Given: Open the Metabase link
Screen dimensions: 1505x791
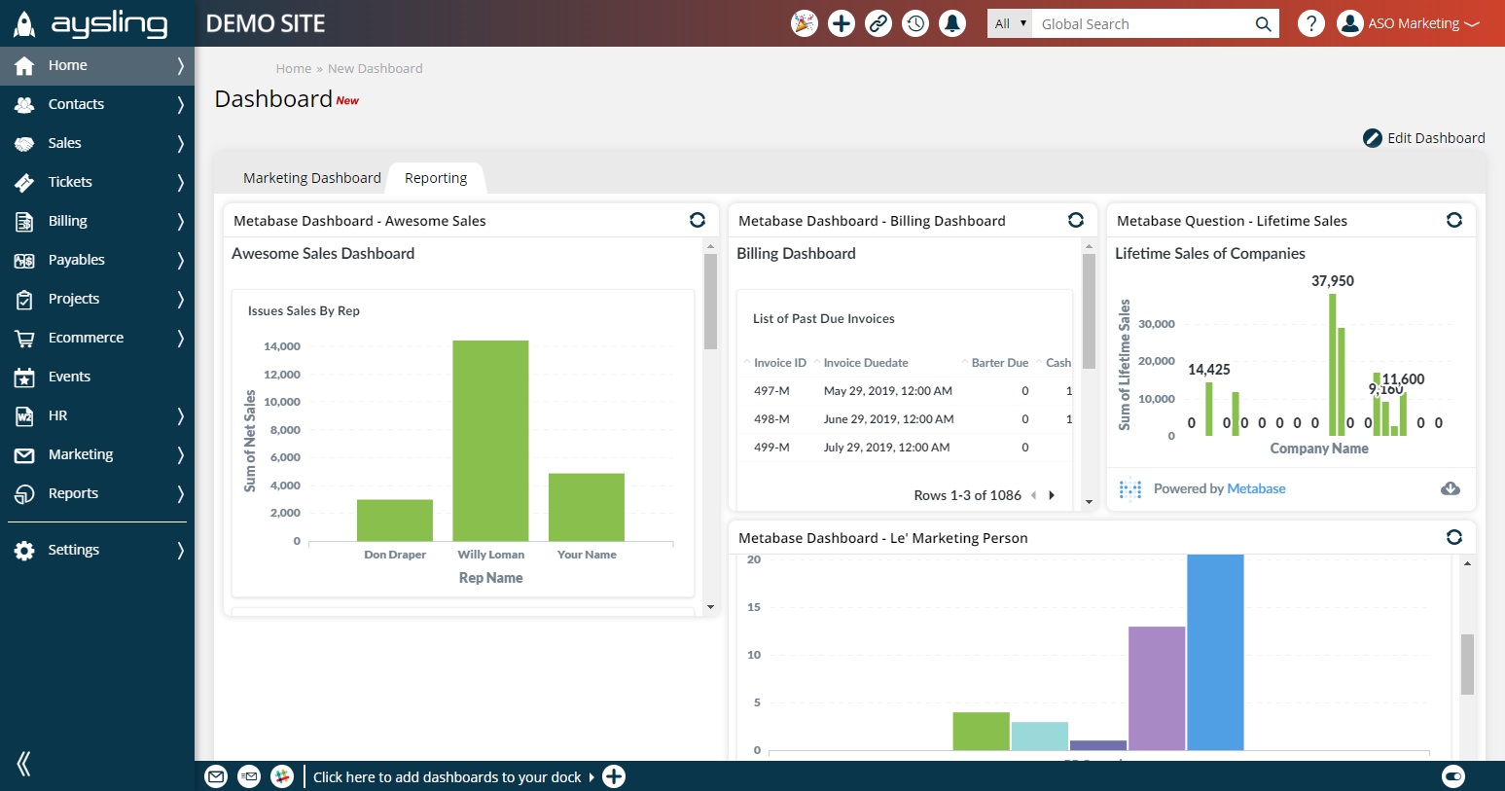Looking at the screenshot, I should point(1256,488).
